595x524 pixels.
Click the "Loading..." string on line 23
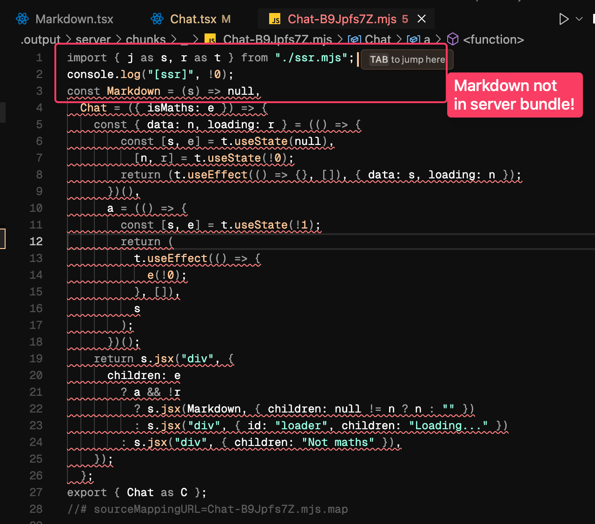pyautogui.click(x=449, y=426)
